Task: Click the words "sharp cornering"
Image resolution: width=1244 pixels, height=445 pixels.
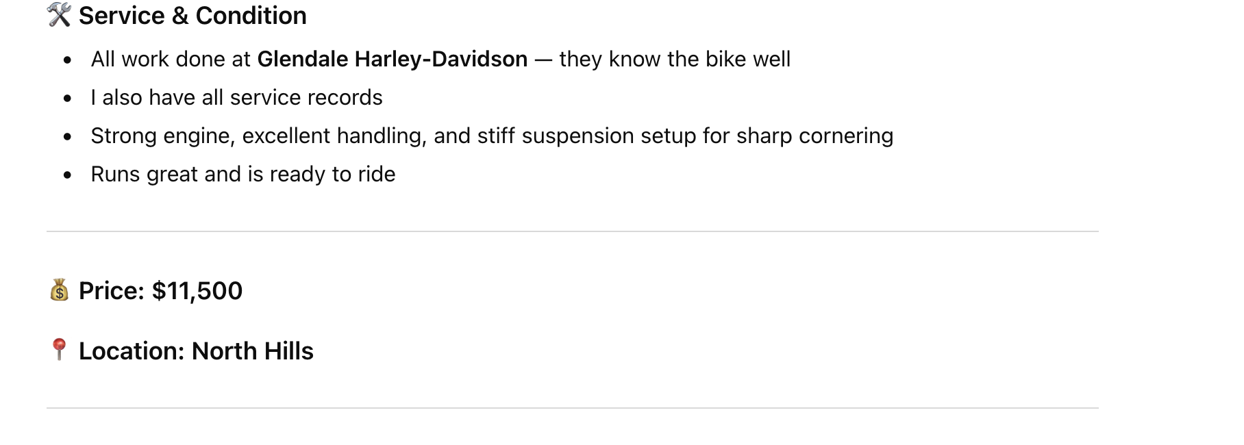Action: coord(814,136)
